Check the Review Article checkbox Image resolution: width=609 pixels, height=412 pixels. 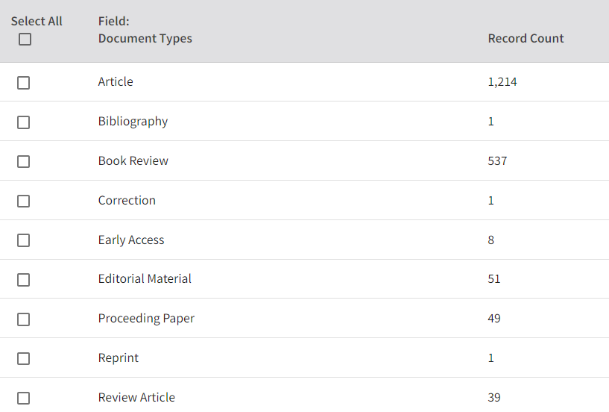23,399
